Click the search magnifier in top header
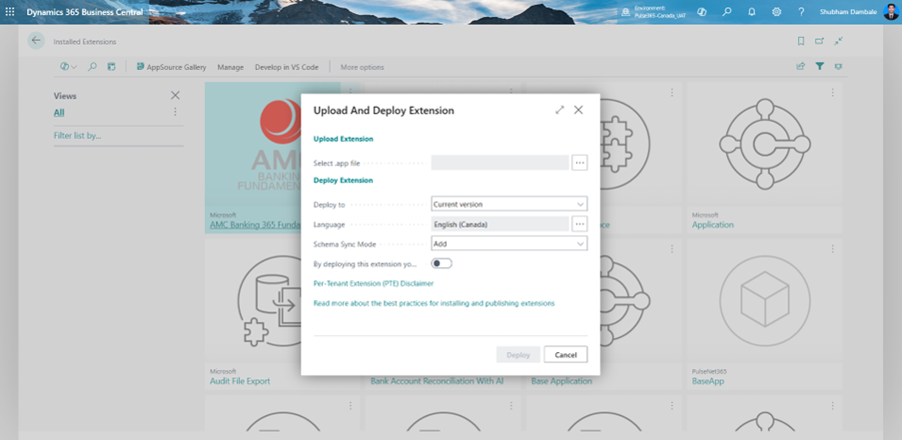This screenshot has width=902, height=440. [727, 12]
